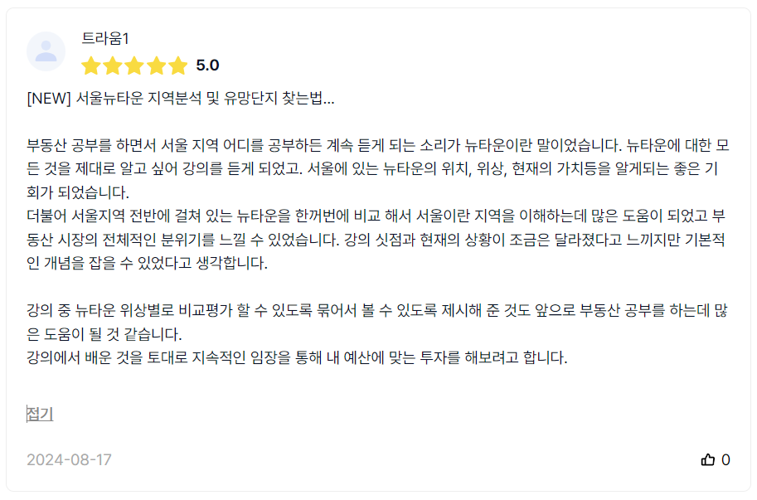This screenshot has height=500, width=757.
Task: Click the line 은 도움이 될 것 같습니다.
Action: pos(104,333)
